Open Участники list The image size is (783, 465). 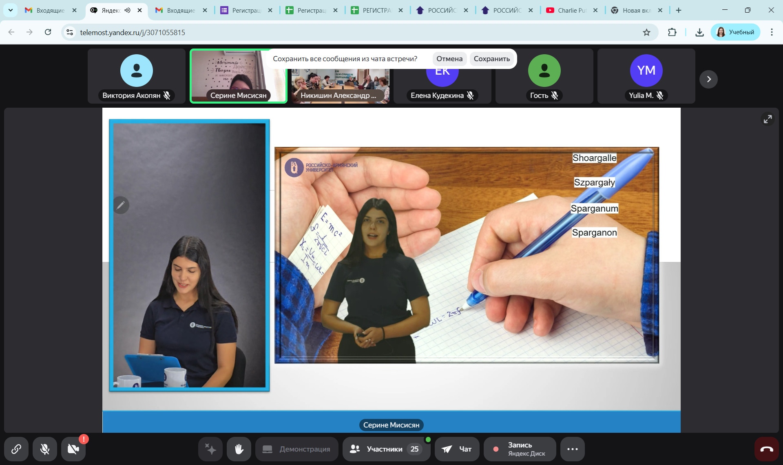tap(386, 449)
